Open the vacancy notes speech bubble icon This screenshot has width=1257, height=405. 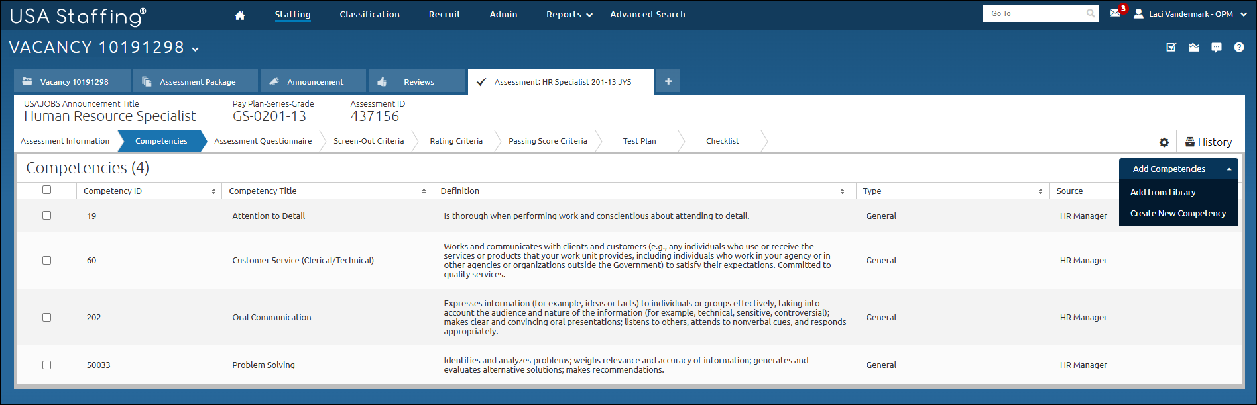tap(1217, 47)
